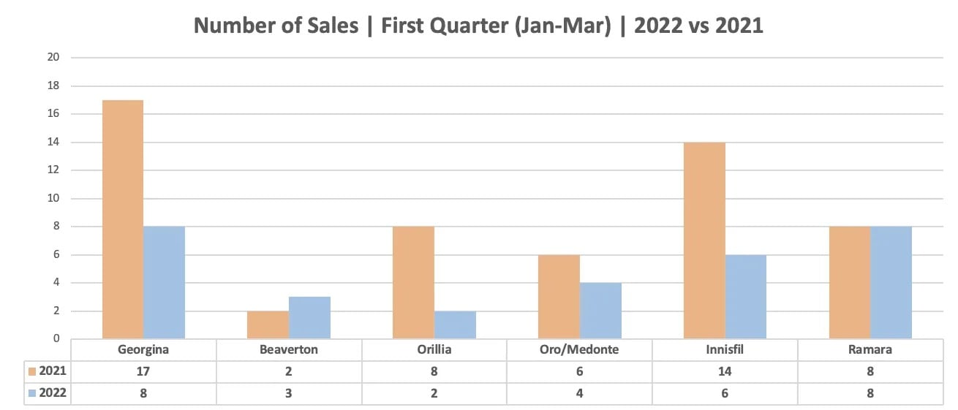Click Orillia's blue 2022 bar
The width and height of the screenshot is (958, 410).
[456, 324]
